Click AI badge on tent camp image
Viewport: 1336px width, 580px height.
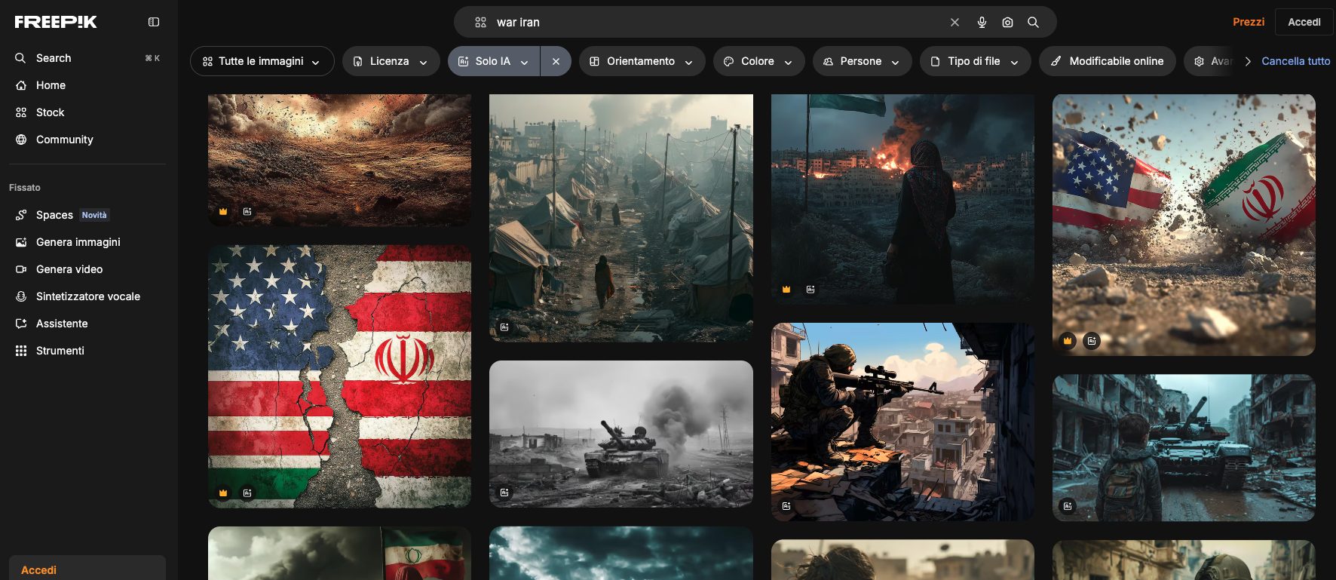pyautogui.click(x=504, y=327)
